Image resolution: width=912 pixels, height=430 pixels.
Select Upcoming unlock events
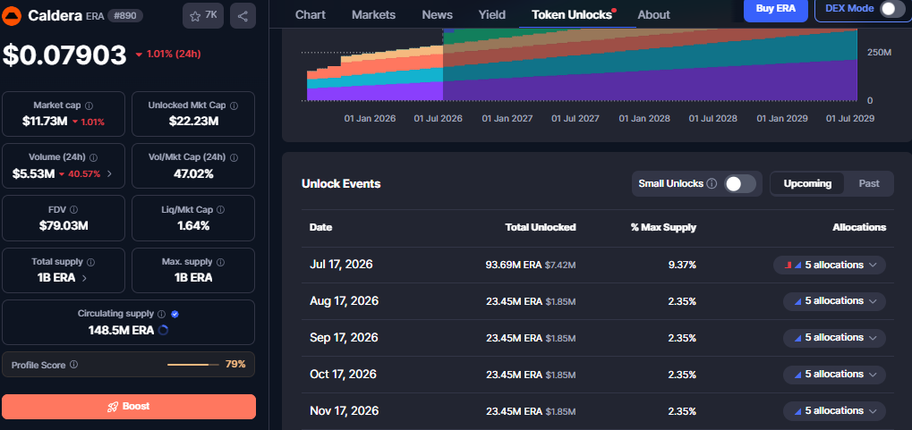tap(807, 183)
